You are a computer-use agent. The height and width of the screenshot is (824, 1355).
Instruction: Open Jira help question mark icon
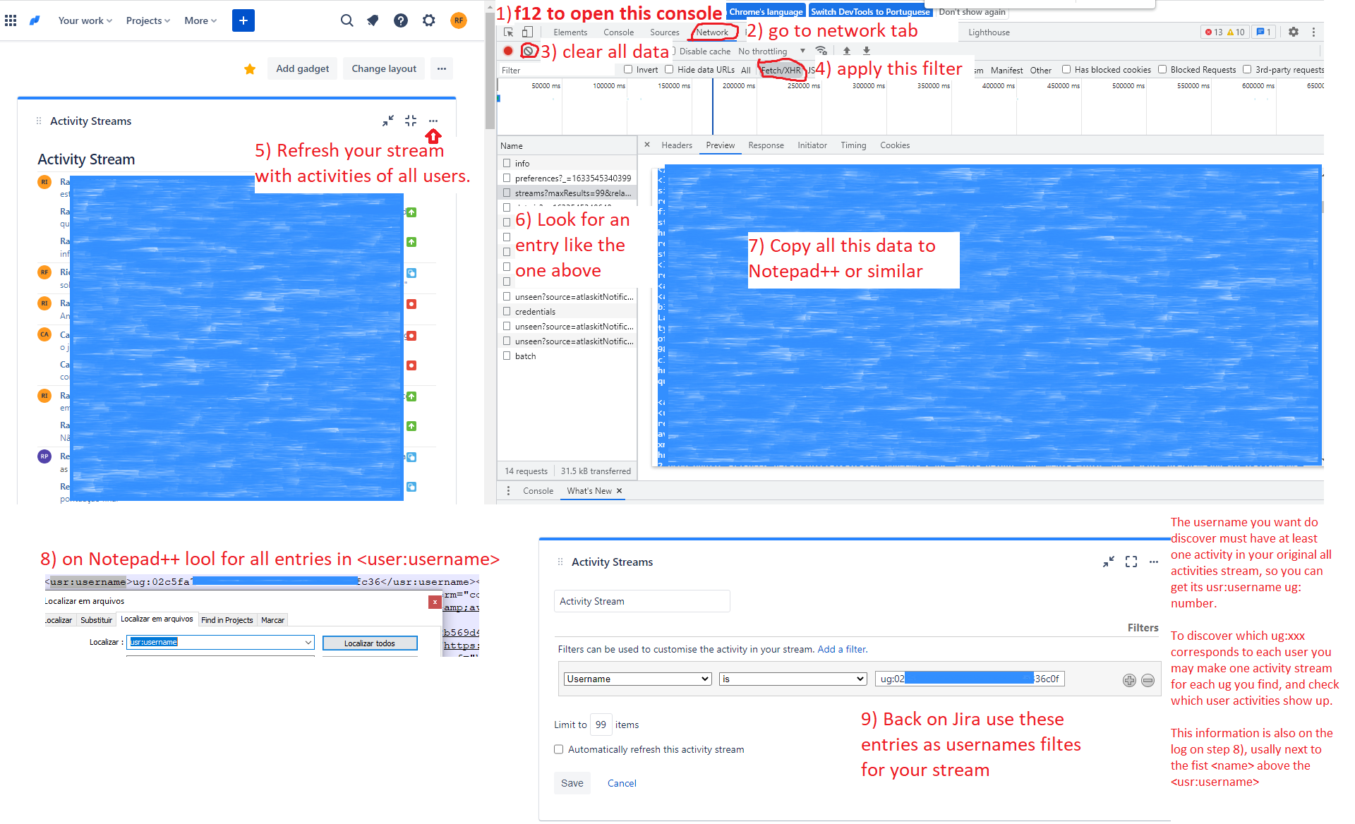click(401, 20)
